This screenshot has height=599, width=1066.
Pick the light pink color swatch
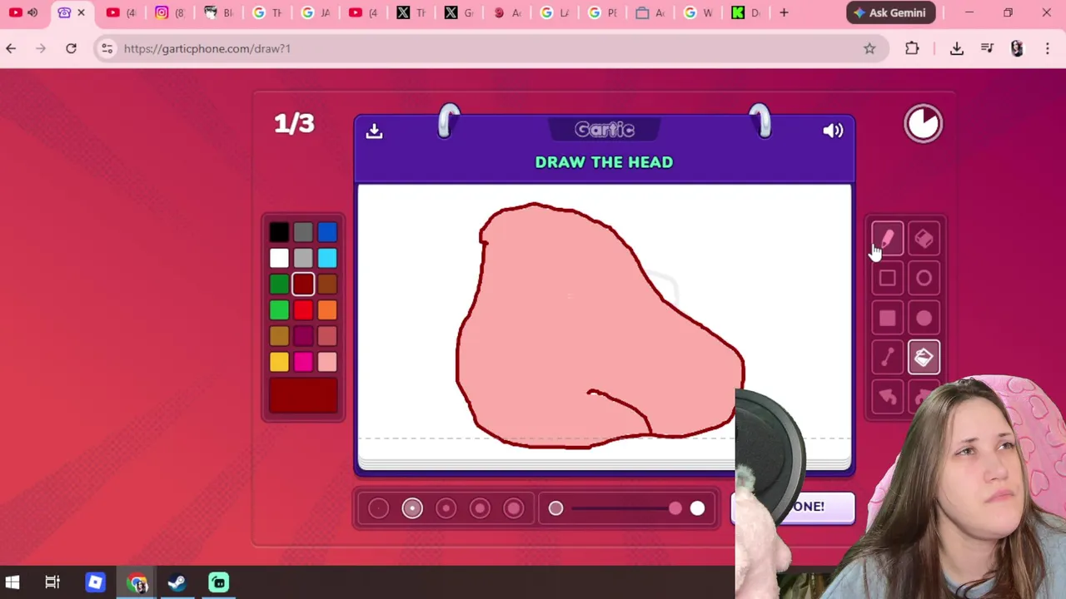[x=327, y=362]
